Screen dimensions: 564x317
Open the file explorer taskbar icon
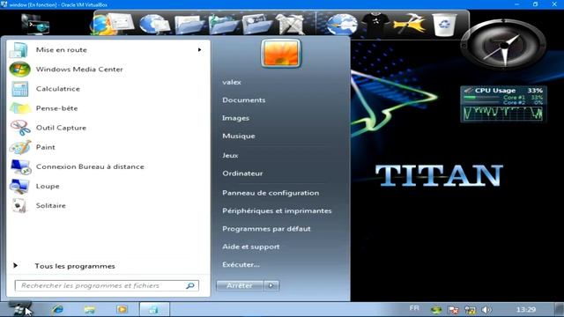pyautogui.click(x=90, y=309)
